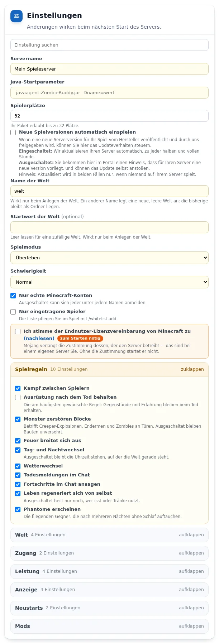Uncheck Todesmeldungen im Chat

tap(18, 475)
